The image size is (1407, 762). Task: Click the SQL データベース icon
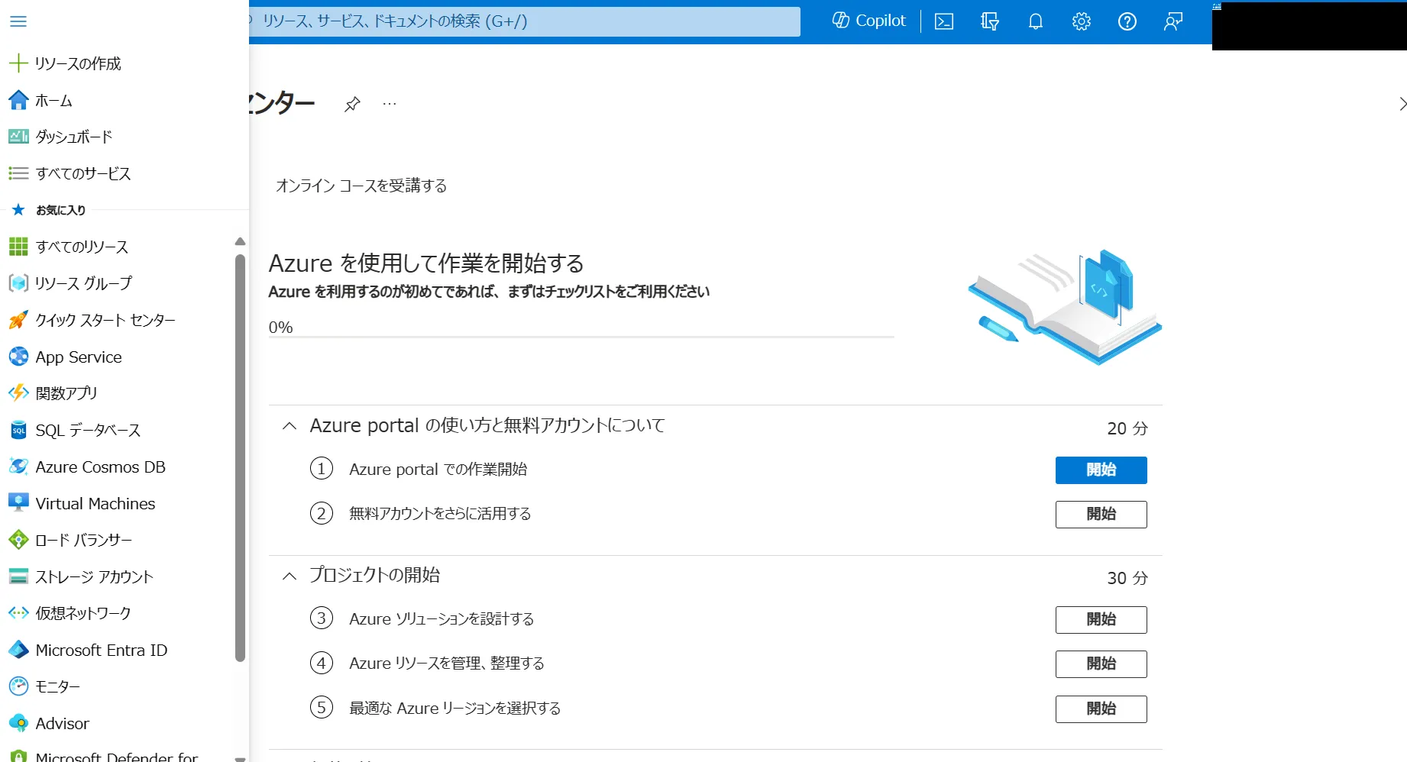pyautogui.click(x=18, y=430)
